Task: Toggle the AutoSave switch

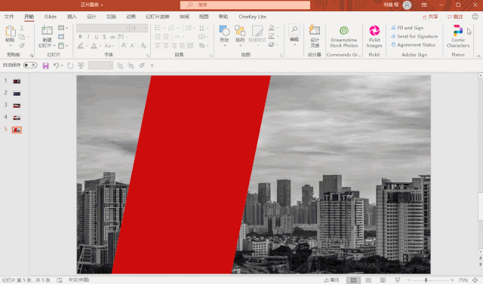Action: [x=30, y=65]
